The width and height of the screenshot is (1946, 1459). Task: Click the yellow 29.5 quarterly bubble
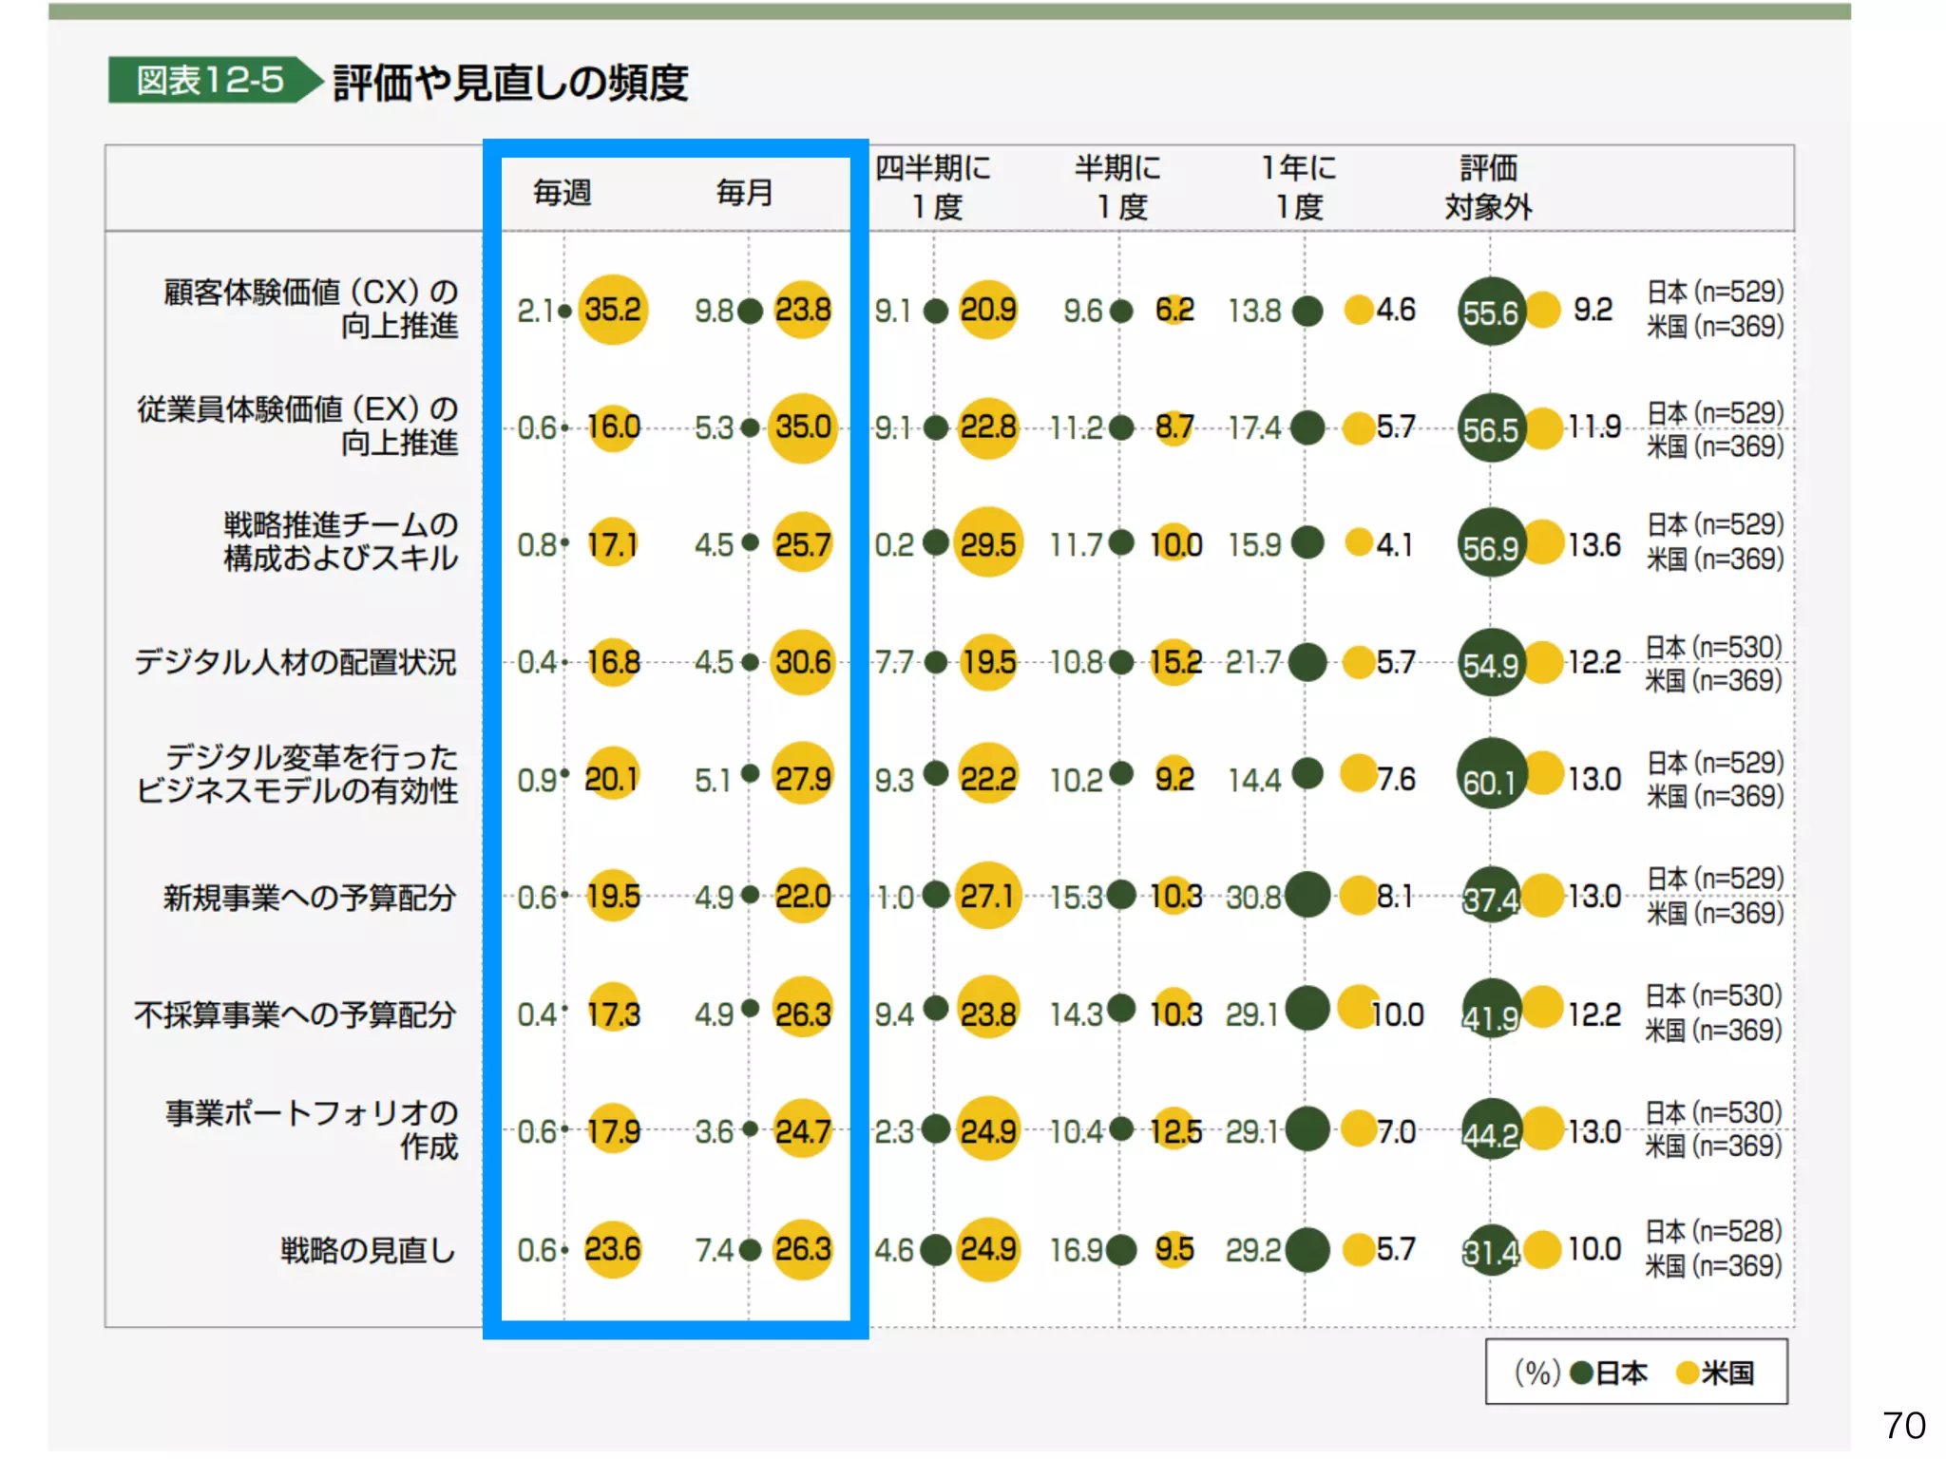click(x=988, y=543)
